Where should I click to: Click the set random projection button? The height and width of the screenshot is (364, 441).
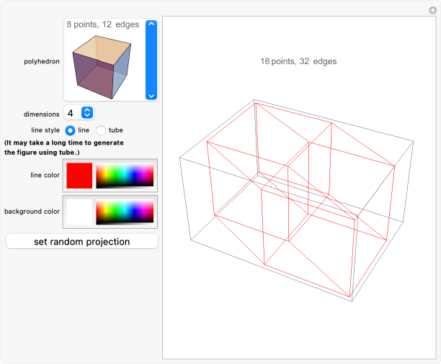coord(82,242)
